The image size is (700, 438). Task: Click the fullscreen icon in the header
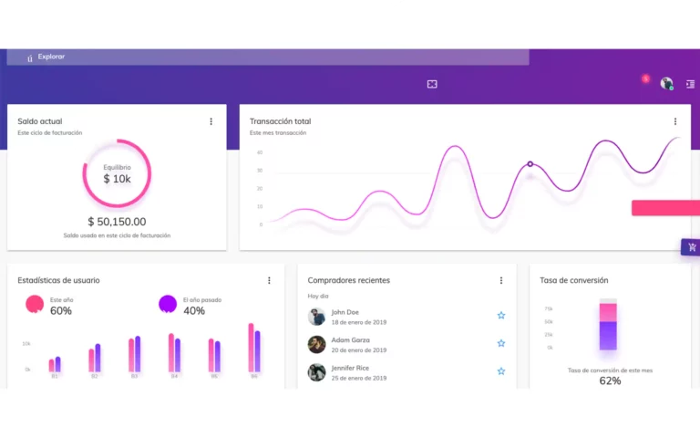click(432, 84)
